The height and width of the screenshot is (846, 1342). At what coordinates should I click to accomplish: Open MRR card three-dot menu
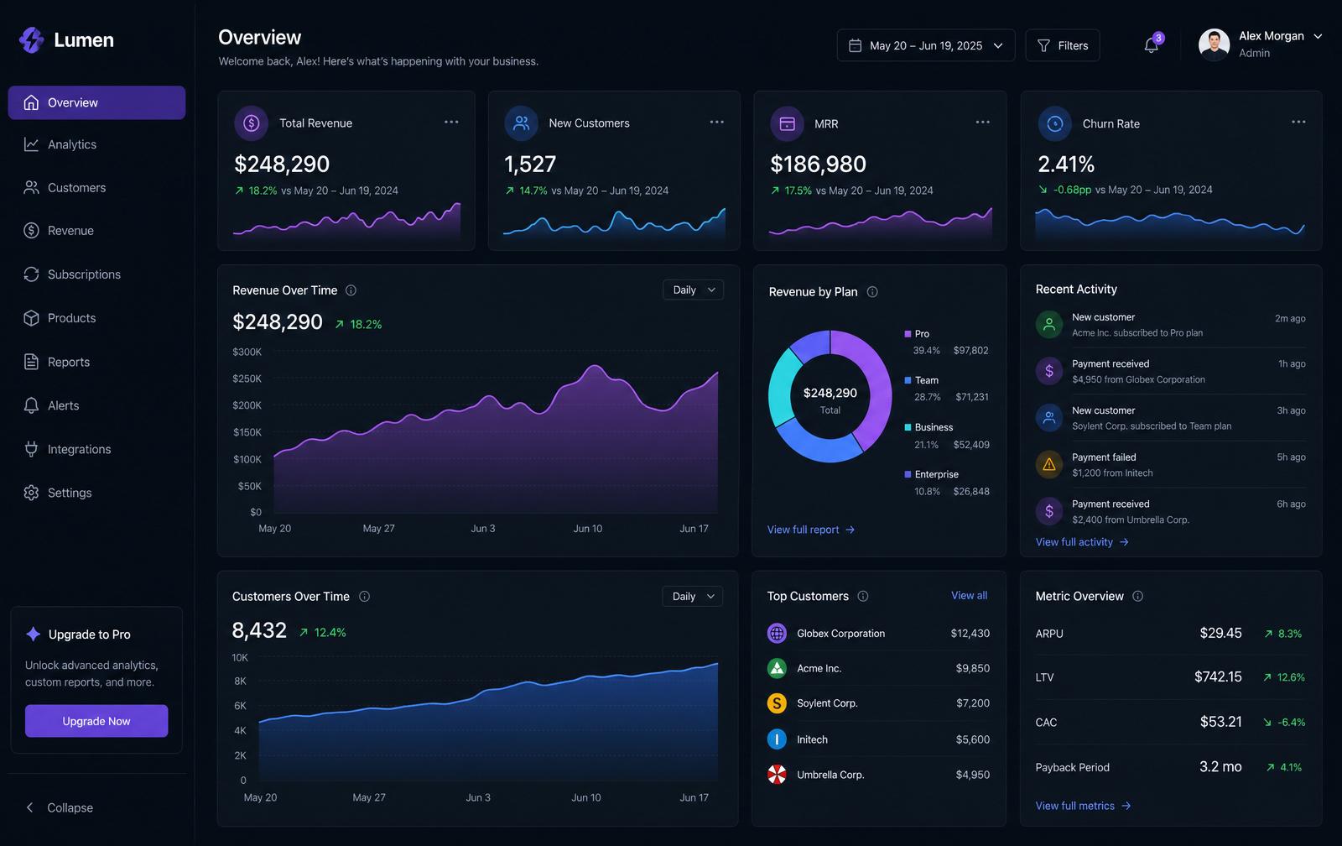coord(983,123)
